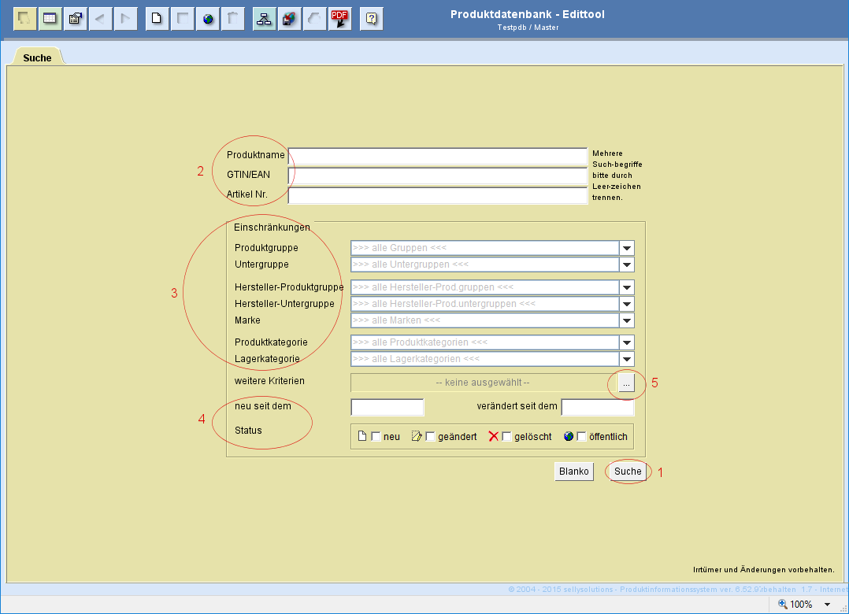This screenshot has height=614, width=849.
Task: Click the new blank document toolbar icon
Action: pyautogui.click(x=158, y=18)
